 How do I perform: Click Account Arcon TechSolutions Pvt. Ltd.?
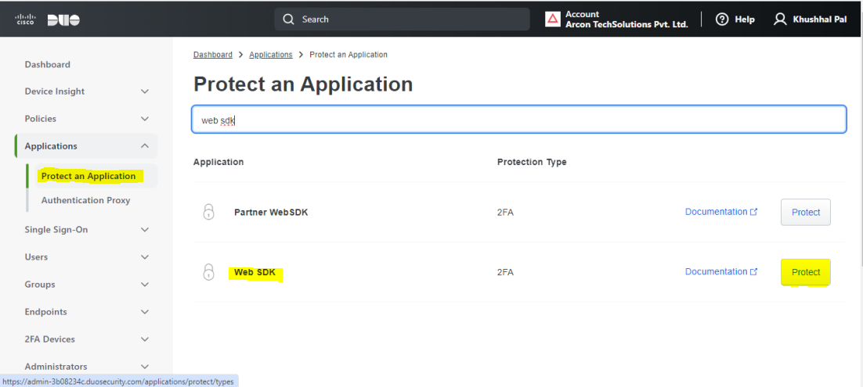point(616,20)
